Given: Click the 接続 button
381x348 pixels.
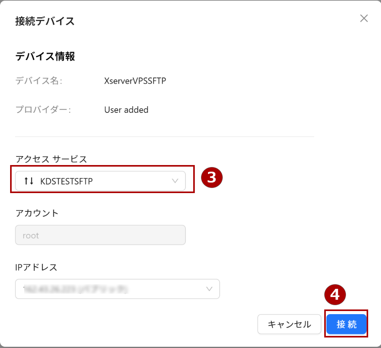Looking at the screenshot, I should click(346, 324).
